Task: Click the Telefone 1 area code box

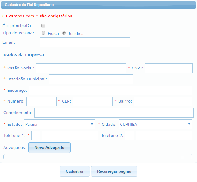Action: (x=36, y=136)
